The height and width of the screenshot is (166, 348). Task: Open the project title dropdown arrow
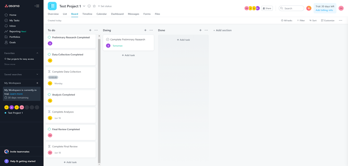[x=84, y=6]
